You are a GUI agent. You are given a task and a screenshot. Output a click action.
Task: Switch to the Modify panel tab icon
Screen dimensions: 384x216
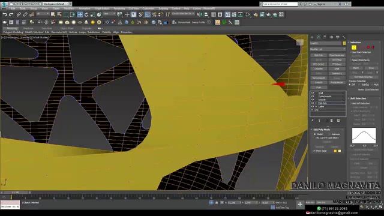click(319, 37)
